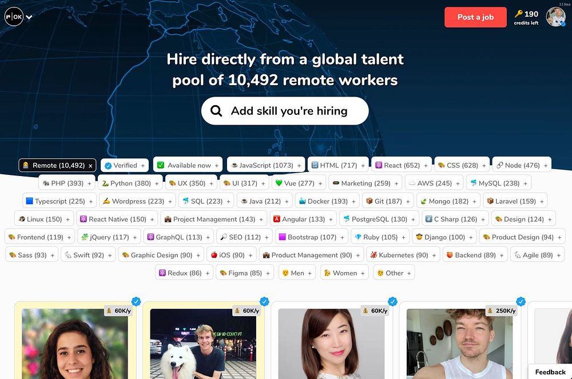
Task: Click the jQuery puzzle piece icon
Action: (85, 237)
